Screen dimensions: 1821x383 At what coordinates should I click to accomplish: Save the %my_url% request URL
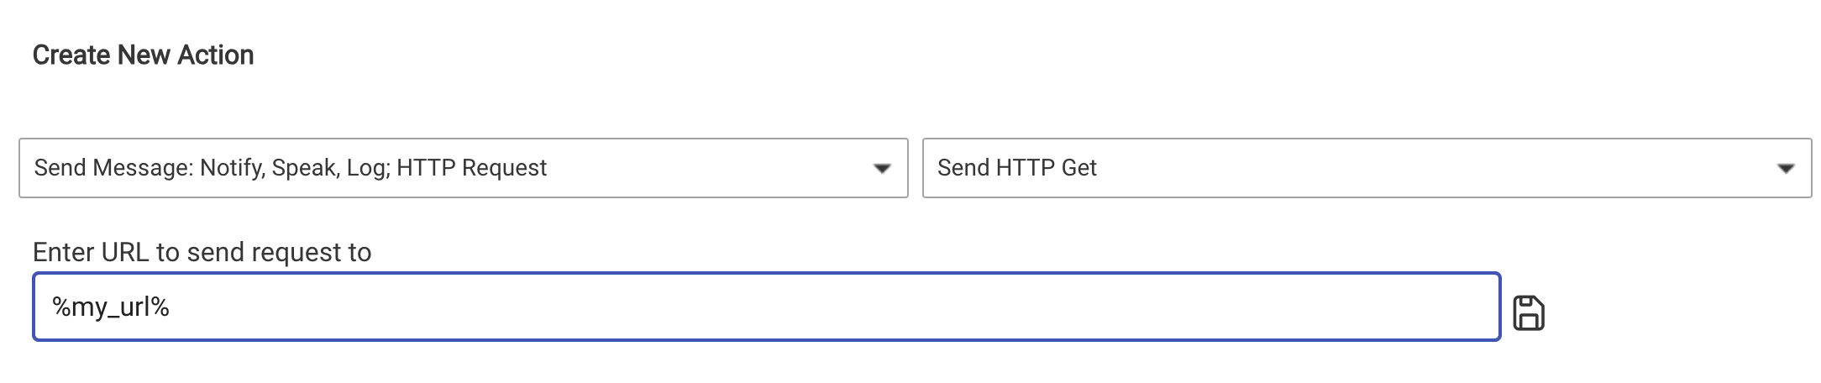coord(1528,313)
